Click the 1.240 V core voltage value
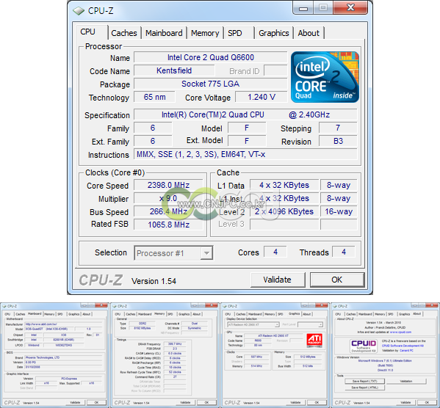440x408 pixels. (x=262, y=97)
